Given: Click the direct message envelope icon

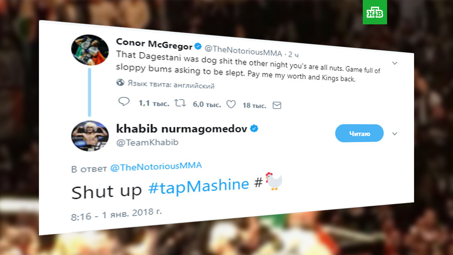Looking at the screenshot, I should click(277, 105).
